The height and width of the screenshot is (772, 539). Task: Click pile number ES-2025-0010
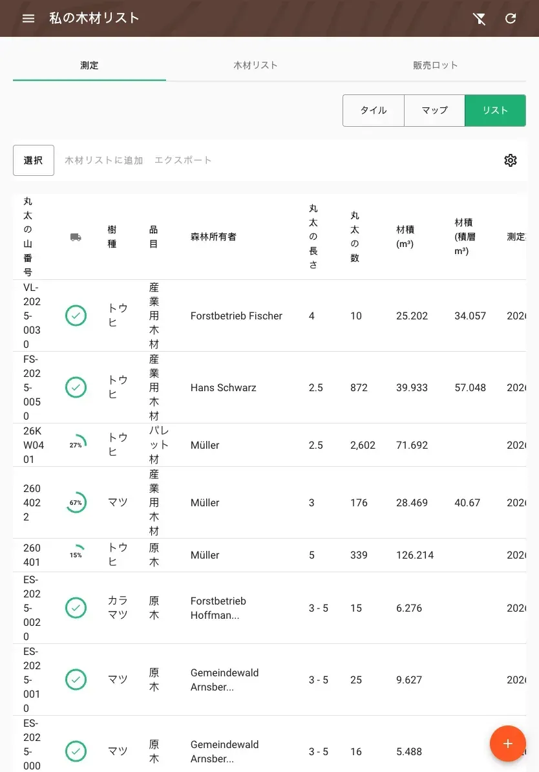(x=32, y=680)
